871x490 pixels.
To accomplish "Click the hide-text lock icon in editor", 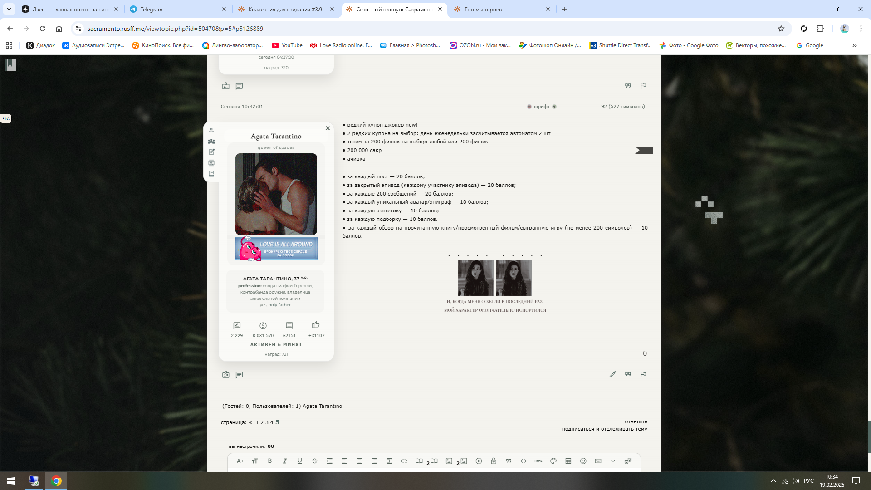I will tap(494, 461).
